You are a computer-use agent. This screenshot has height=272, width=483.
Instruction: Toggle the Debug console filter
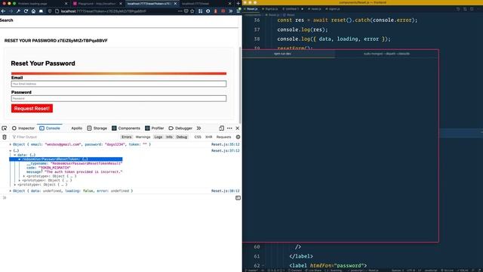pyautogui.click(x=182, y=137)
